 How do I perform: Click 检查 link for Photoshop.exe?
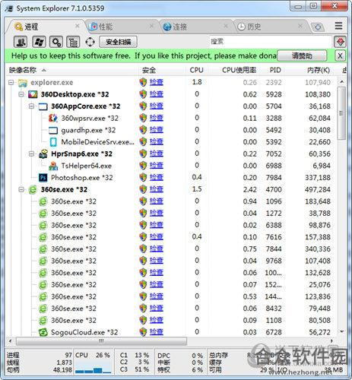coord(157,178)
